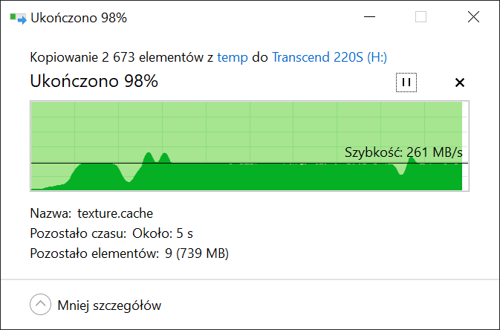Image resolution: width=500 pixels, height=330 pixels.
Task: Select the Szybkość: 261 MB/s label
Action: 403,152
